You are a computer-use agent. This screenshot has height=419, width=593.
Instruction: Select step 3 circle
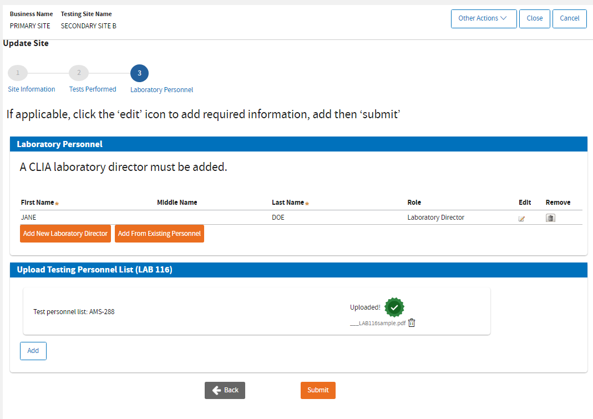[139, 73]
